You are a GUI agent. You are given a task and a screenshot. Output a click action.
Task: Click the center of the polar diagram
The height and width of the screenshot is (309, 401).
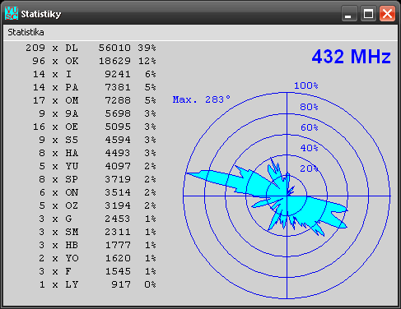tap(287, 196)
